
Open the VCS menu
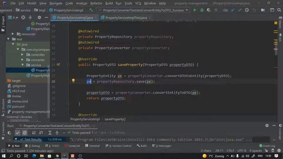pyautogui.click(x=138, y=3)
